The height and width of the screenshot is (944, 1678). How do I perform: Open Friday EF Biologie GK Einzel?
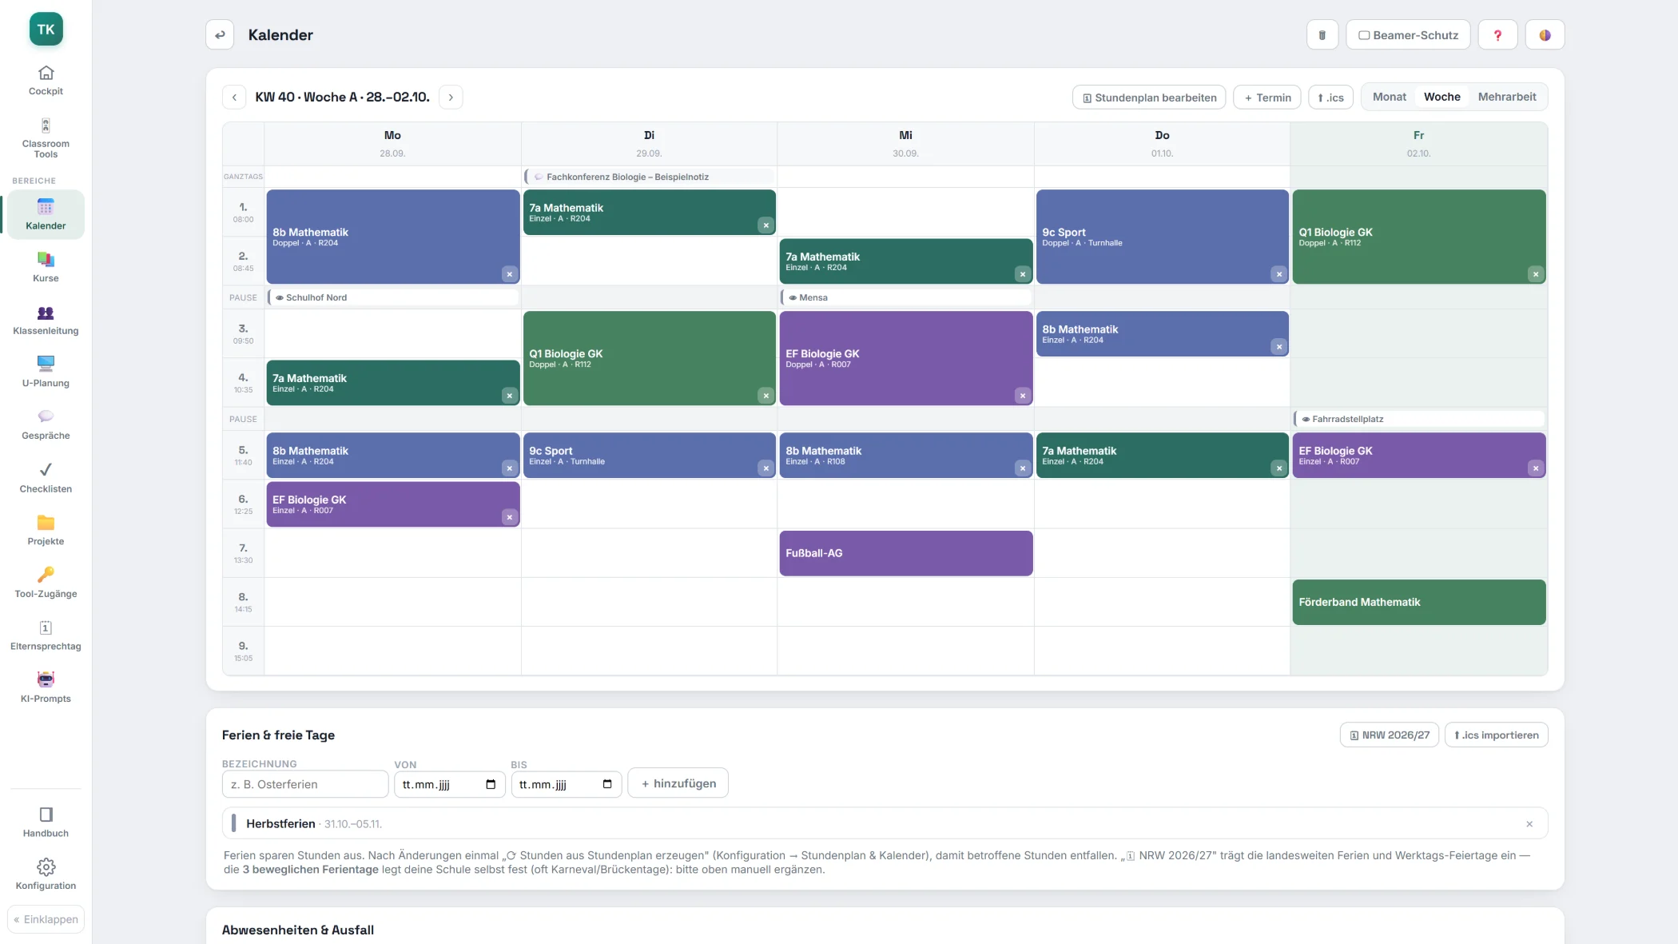[x=1419, y=456]
